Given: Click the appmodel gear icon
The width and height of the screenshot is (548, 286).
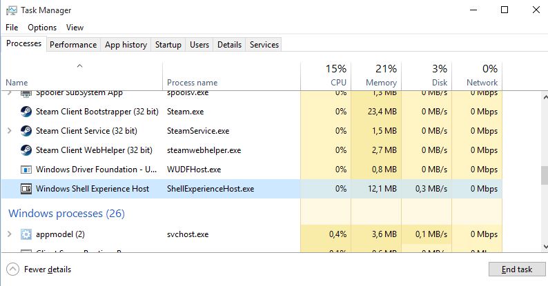Looking at the screenshot, I should (x=26, y=234).
